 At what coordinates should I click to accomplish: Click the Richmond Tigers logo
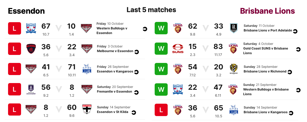(234, 69)
